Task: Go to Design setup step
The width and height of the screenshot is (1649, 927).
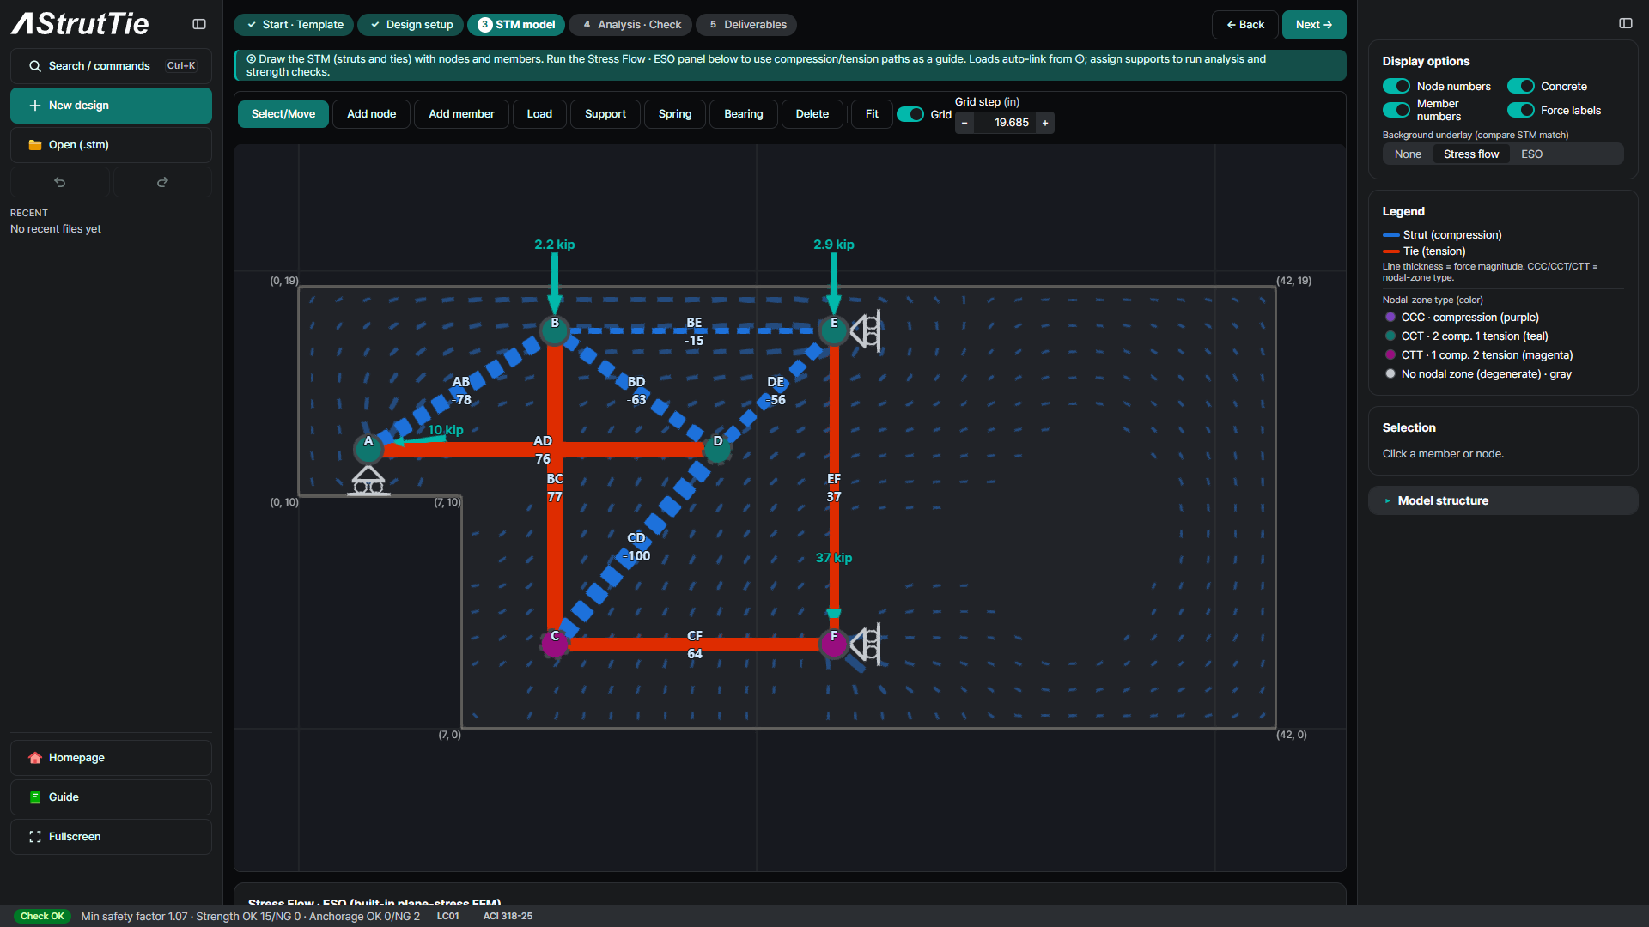Action: tap(411, 25)
